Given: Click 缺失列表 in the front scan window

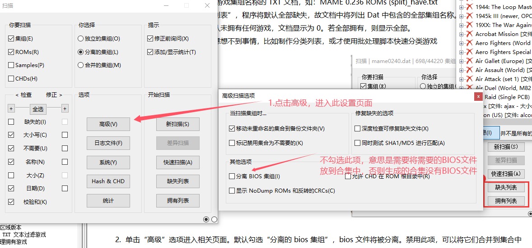Looking at the screenshot, I should 178,181.
